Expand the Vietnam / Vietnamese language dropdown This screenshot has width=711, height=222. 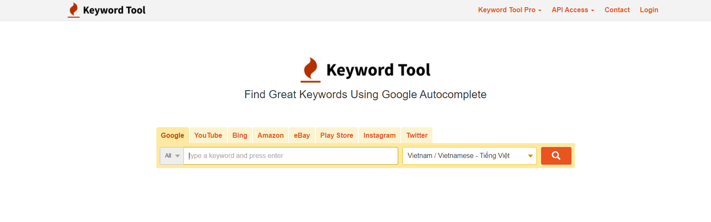coord(470,156)
